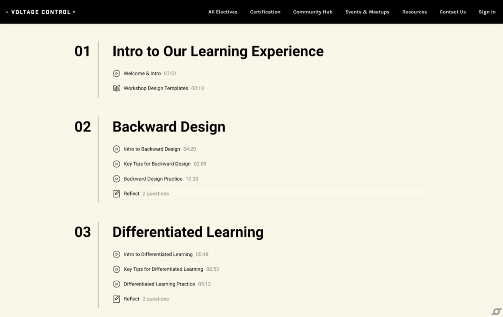Open Community Hub from navigation
This screenshot has height=317, width=503.
pyautogui.click(x=313, y=12)
